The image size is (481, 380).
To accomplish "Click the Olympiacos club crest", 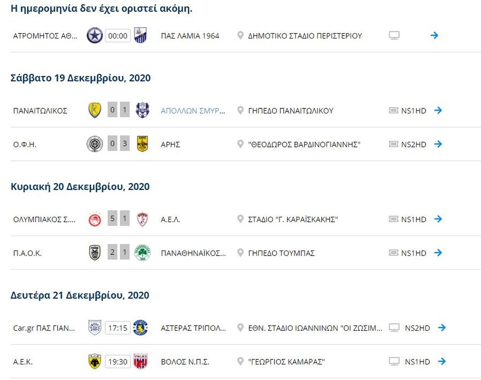I will pos(94,219).
